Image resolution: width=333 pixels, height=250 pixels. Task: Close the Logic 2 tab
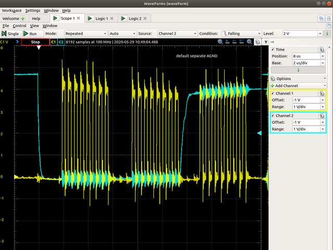145,19
